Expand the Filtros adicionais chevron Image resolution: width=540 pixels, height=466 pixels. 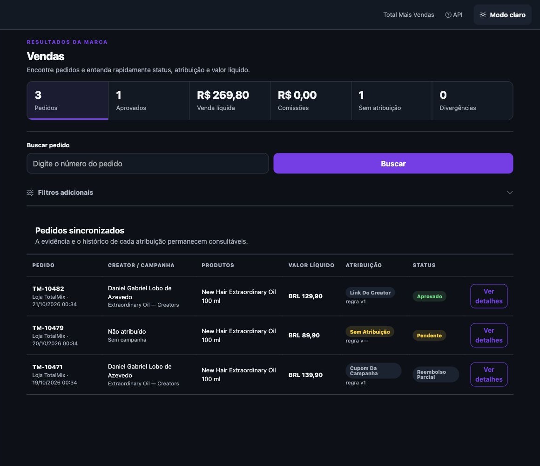tap(510, 192)
